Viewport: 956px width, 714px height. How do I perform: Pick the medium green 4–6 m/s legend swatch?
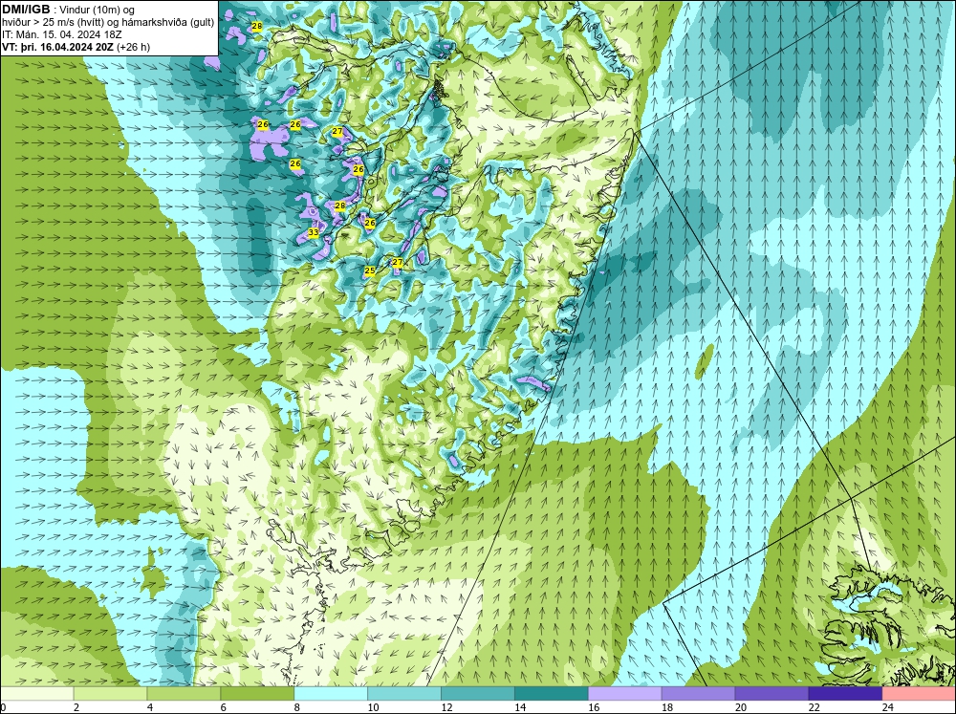tap(184, 693)
